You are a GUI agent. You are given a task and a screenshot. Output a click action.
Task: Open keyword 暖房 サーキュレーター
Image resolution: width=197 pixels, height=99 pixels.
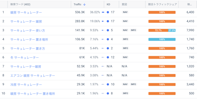tap(26, 12)
